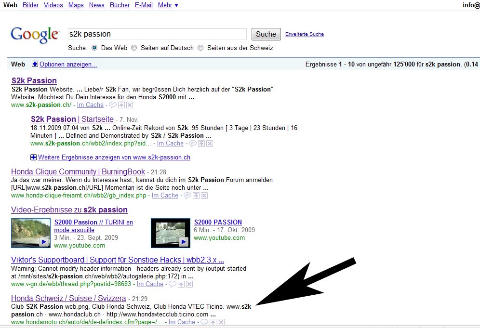Comment on the Viktor's Supportboard result
The width and height of the screenshot is (480, 328).
pos(173,284)
